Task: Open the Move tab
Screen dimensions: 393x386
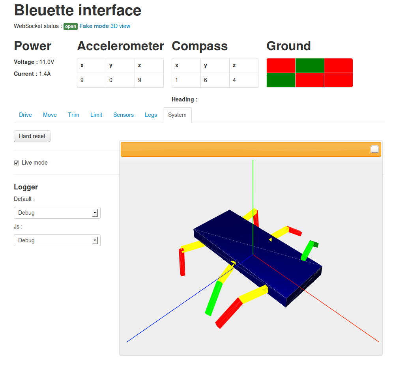Action: pos(50,115)
